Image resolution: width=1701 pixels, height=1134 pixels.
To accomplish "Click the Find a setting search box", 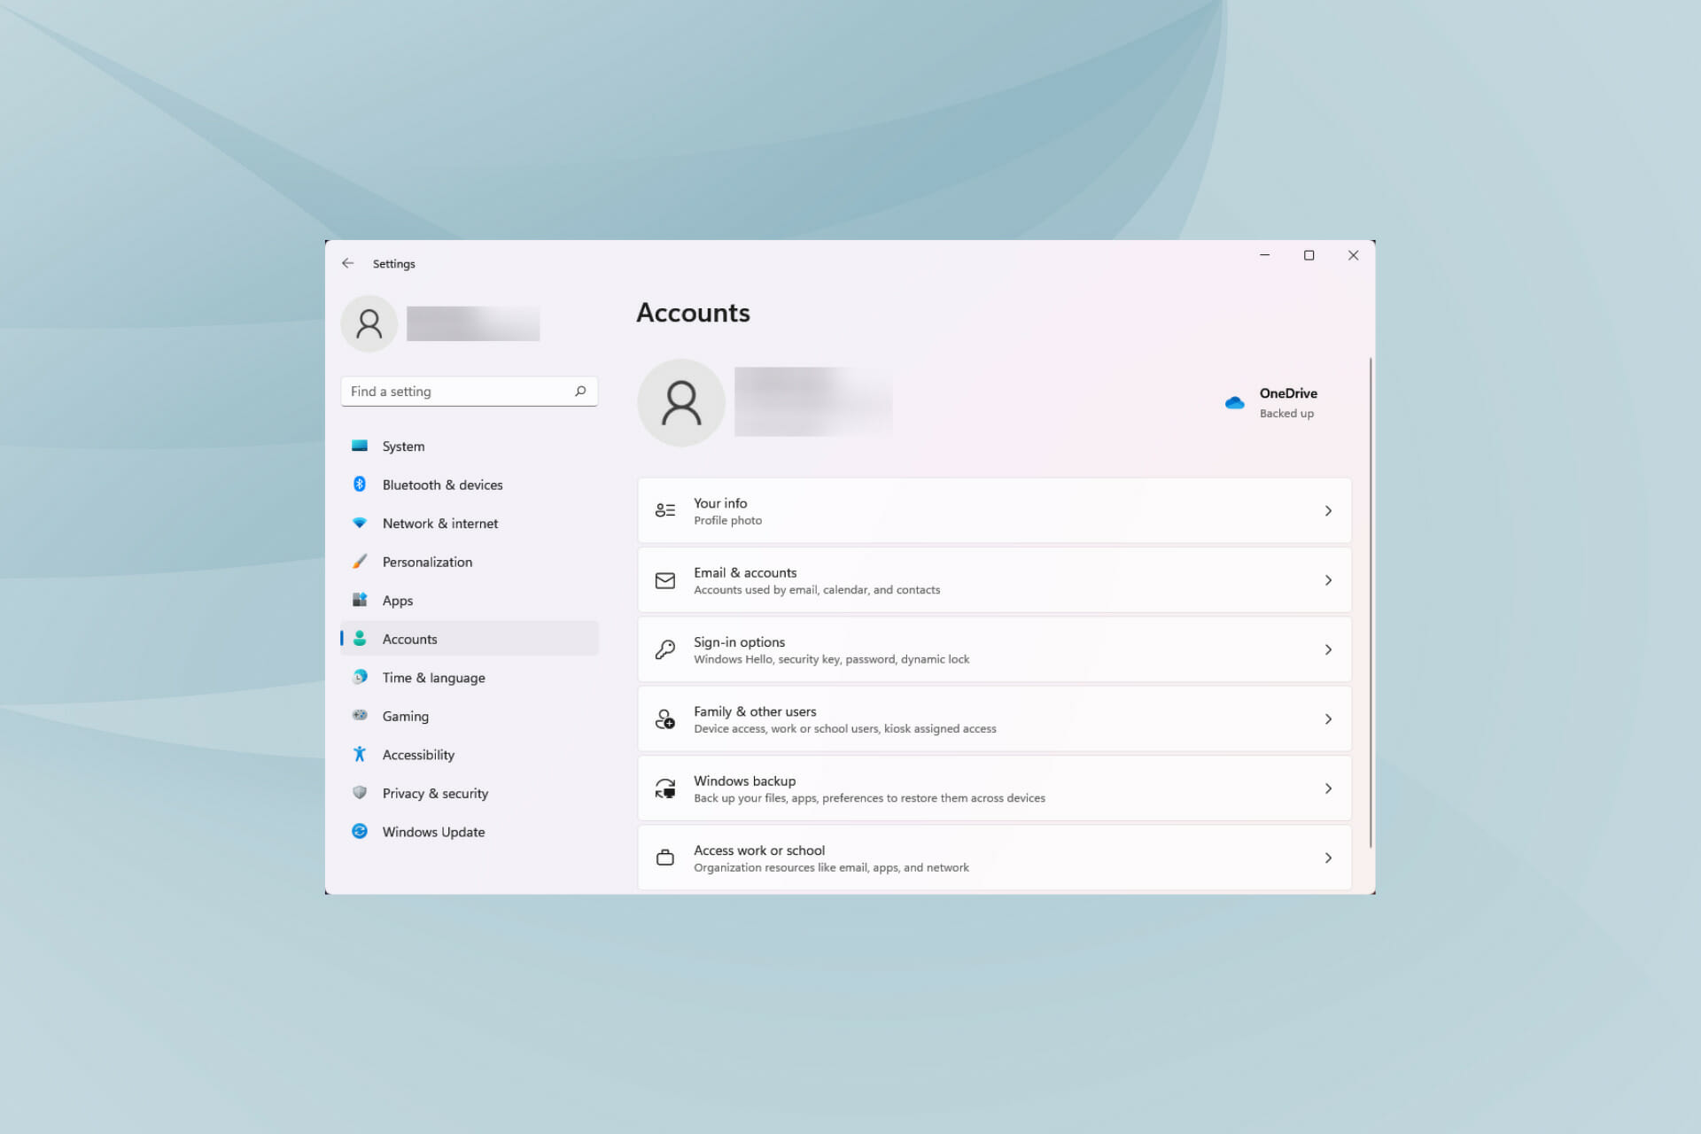I will coord(469,391).
